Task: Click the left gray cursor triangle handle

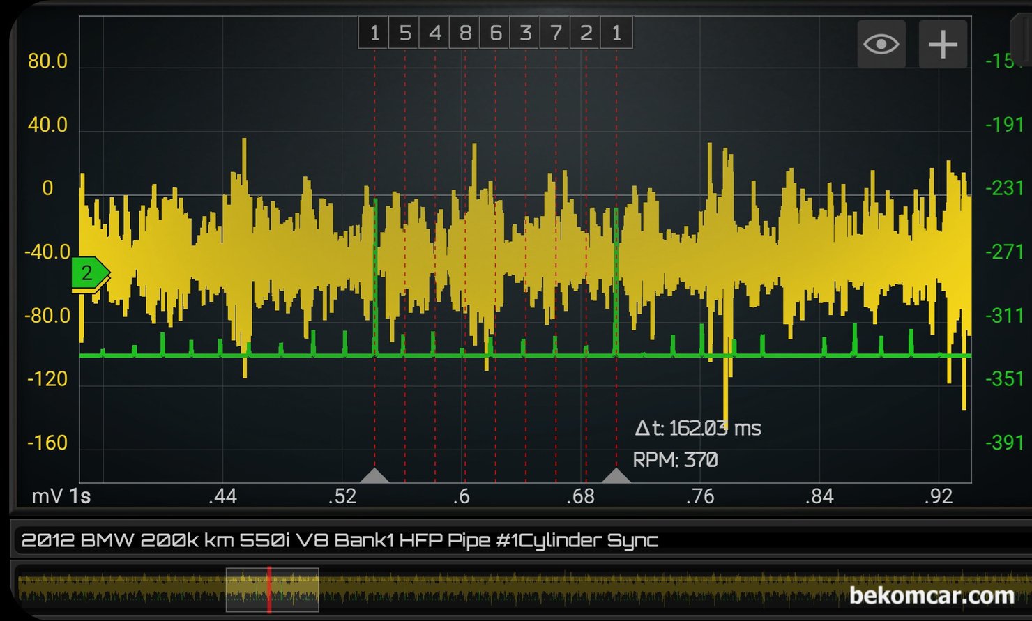Action: pyautogui.click(x=374, y=476)
